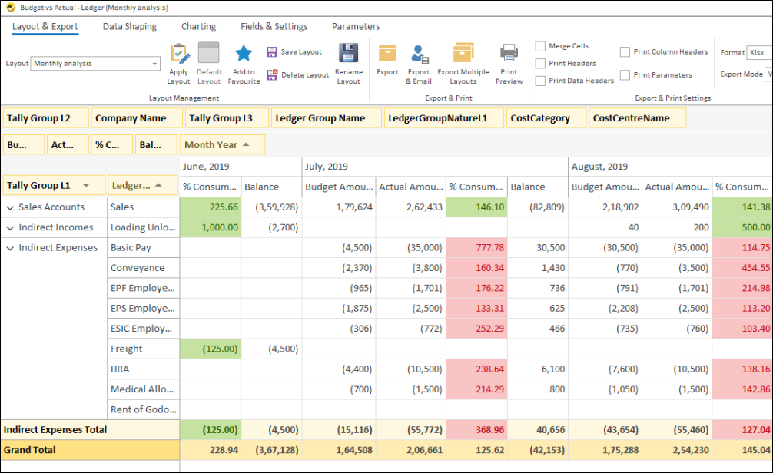The height and width of the screenshot is (473, 773).
Task: Check the Print Column Headers option
Action: click(x=625, y=52)
